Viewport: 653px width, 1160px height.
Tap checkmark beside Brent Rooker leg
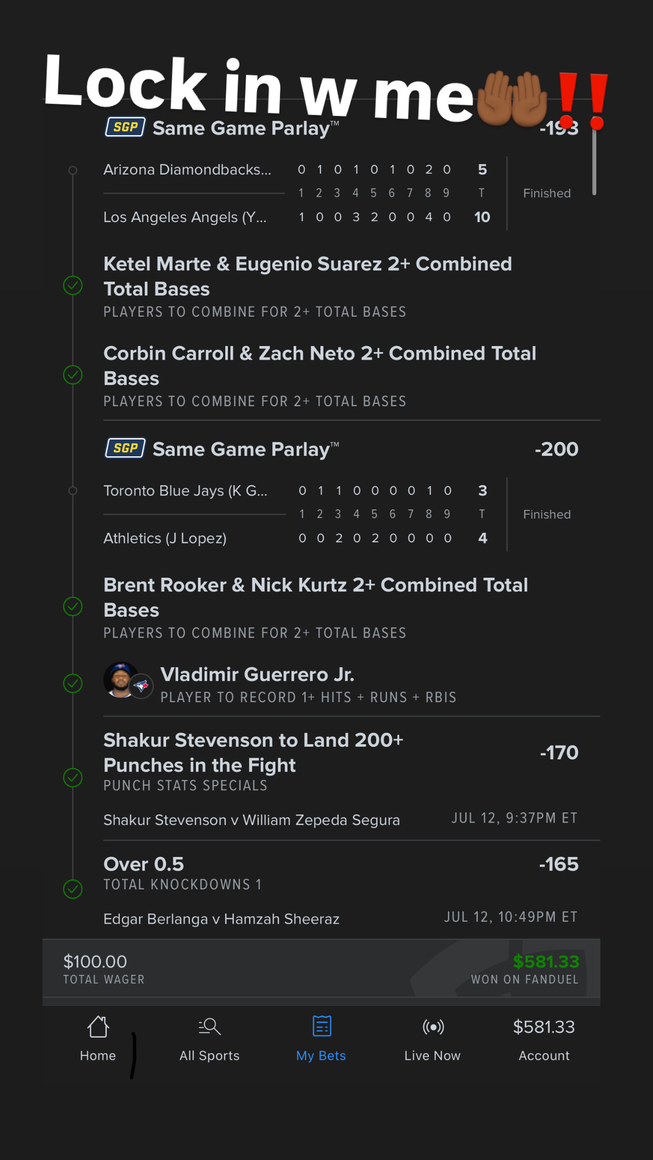73,607
